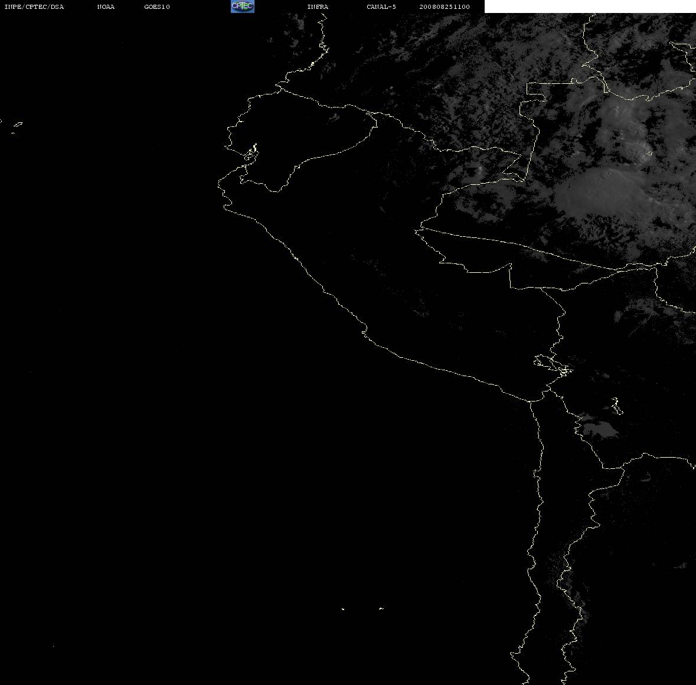Select the GOES10 satellite label
Viewport: 696px width, 685px height.
coord(157,6)
